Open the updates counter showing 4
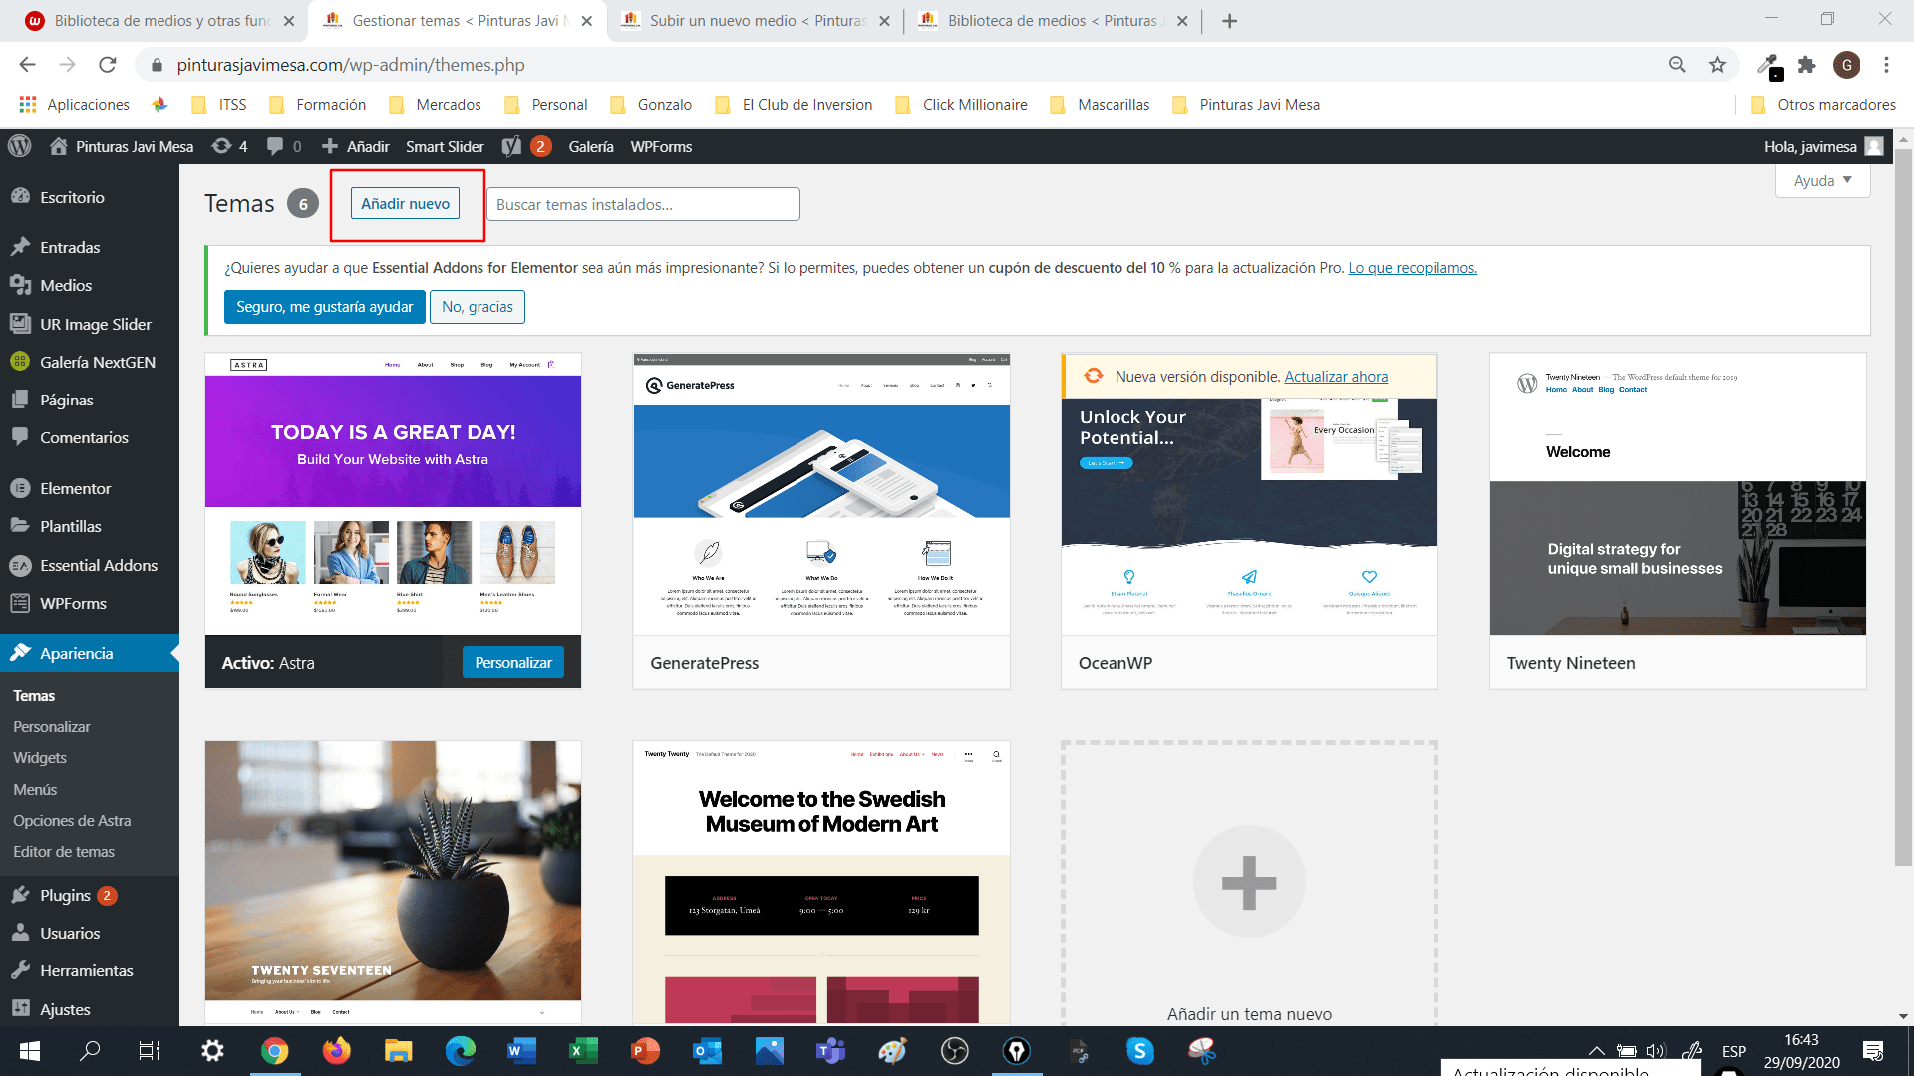The width and height of the screenshot is (1914, 1076). click(x=229, y=146)
